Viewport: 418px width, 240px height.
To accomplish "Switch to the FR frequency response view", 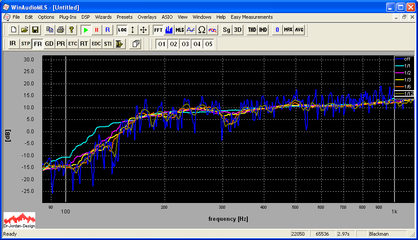I will point(38,44).
